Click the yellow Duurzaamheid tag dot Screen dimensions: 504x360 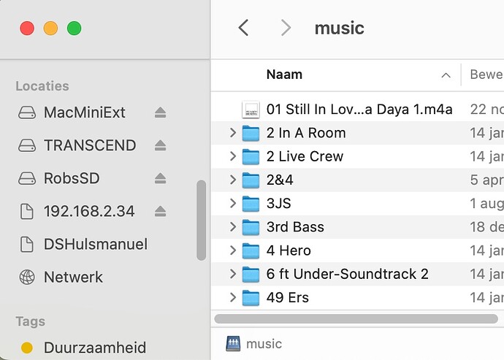27,348
